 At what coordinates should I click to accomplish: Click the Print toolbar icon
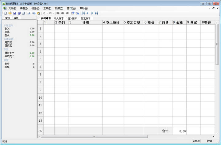point(23,13)
